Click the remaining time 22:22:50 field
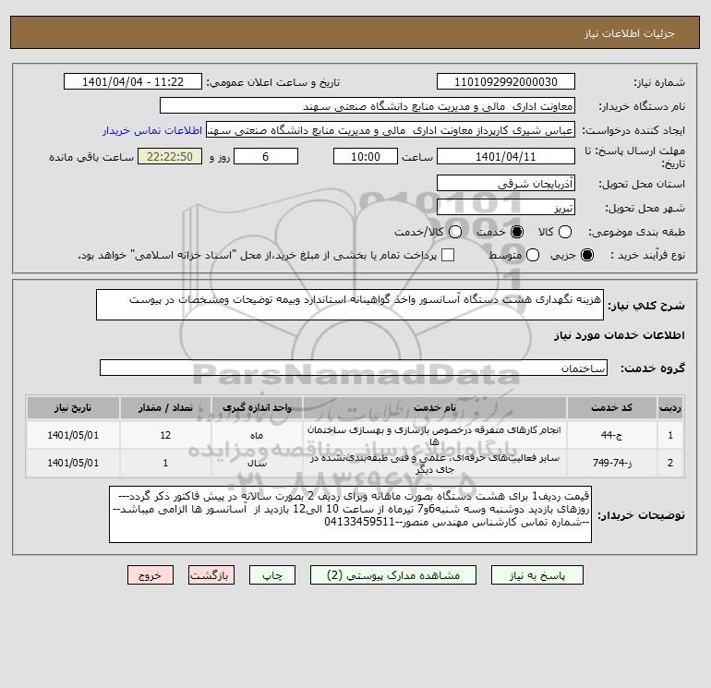 (170, 156)
